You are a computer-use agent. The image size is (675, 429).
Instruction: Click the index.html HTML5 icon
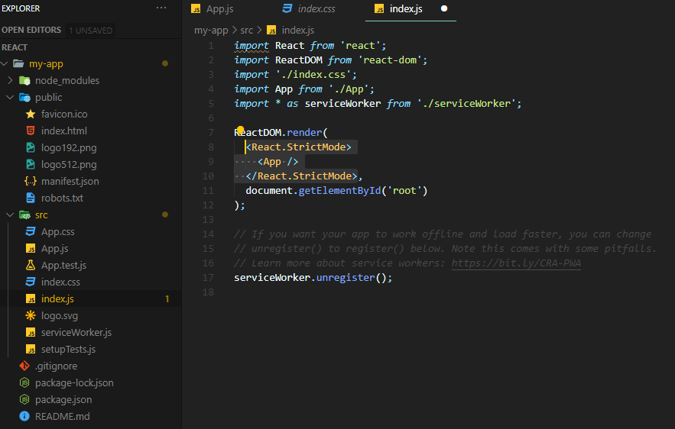[x=31, y=131]
